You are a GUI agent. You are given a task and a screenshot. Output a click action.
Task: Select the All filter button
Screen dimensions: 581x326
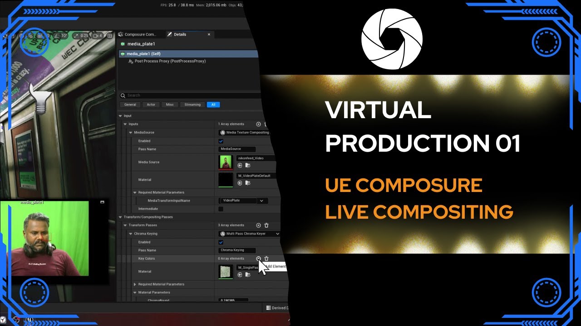[x=213, y=105]
